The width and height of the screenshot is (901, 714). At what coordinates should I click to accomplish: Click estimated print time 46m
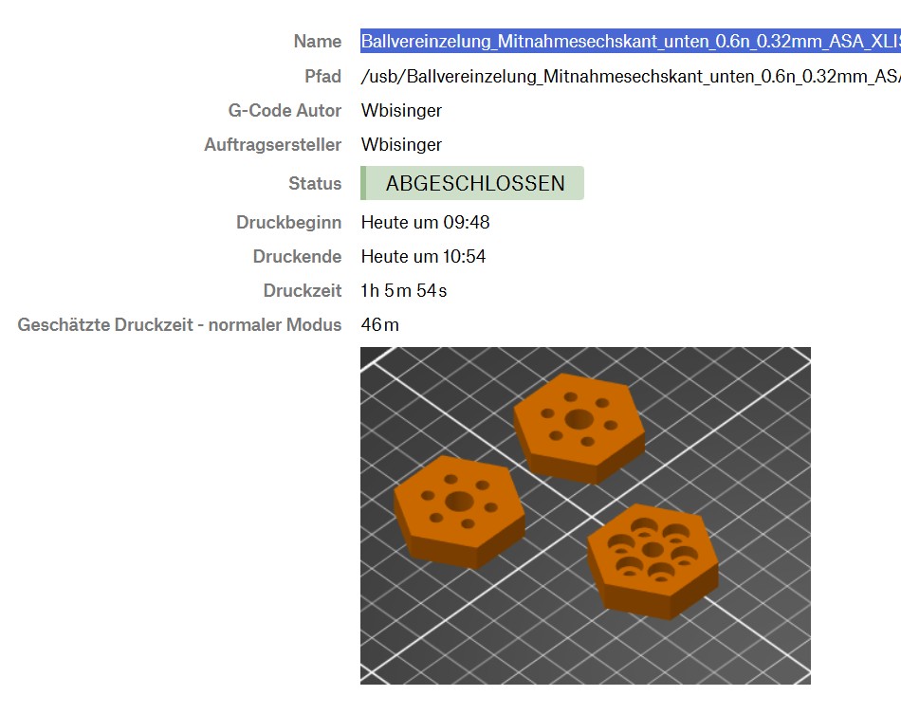pos(379,324)
